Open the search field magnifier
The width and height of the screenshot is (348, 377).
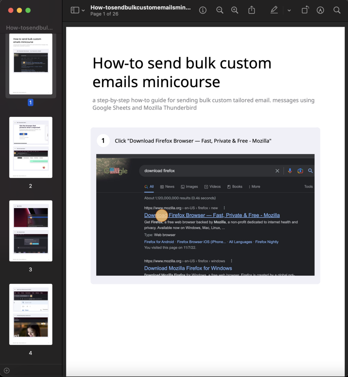(337, 10)
